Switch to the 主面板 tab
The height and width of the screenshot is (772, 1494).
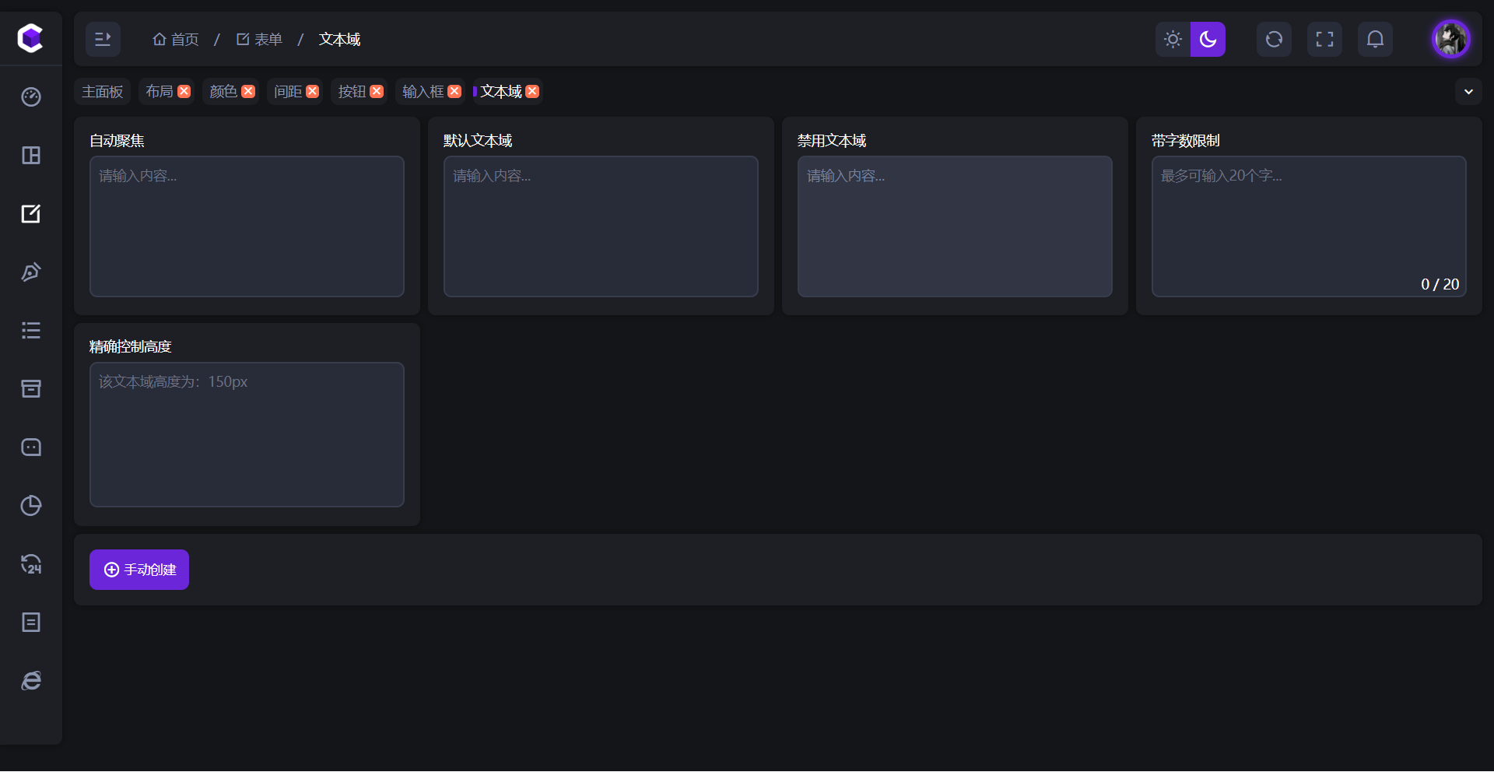point(103,91)
